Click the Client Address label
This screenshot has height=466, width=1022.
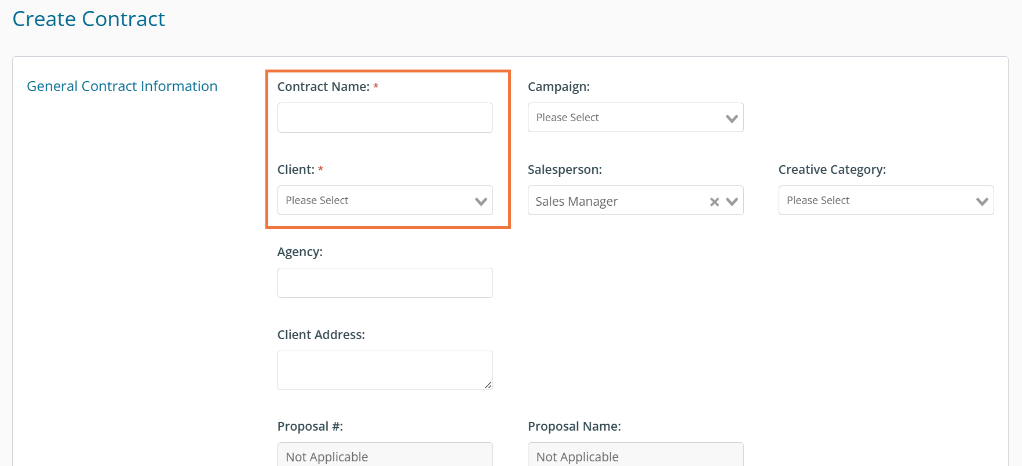point(321,335)
